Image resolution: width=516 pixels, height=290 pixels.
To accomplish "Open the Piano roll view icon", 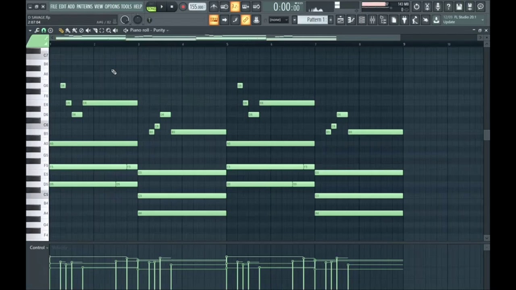I will coord(351,20).
